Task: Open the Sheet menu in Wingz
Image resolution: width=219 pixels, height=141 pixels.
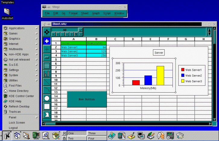Action: click(85, 13)
